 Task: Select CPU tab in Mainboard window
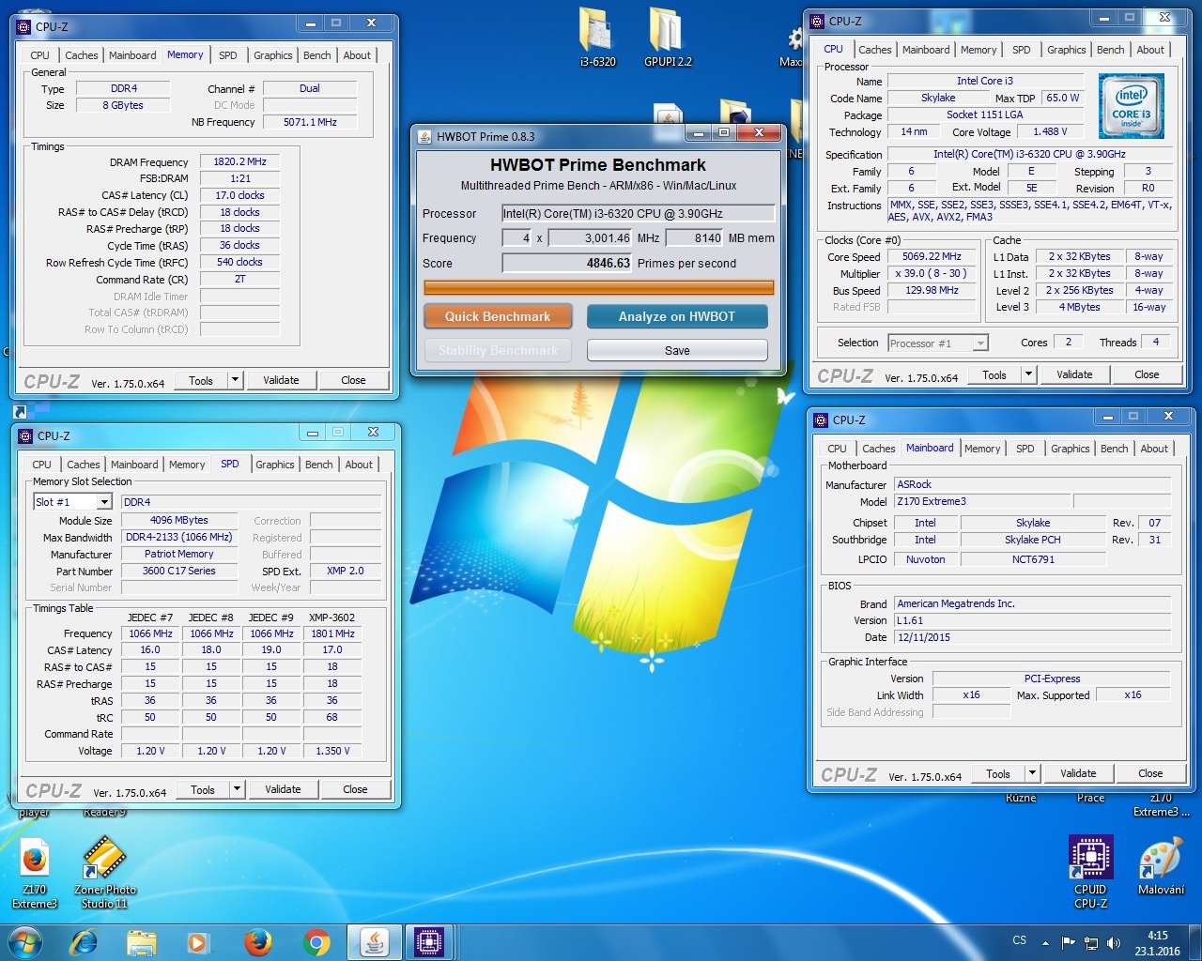click(x=837, y=449)
